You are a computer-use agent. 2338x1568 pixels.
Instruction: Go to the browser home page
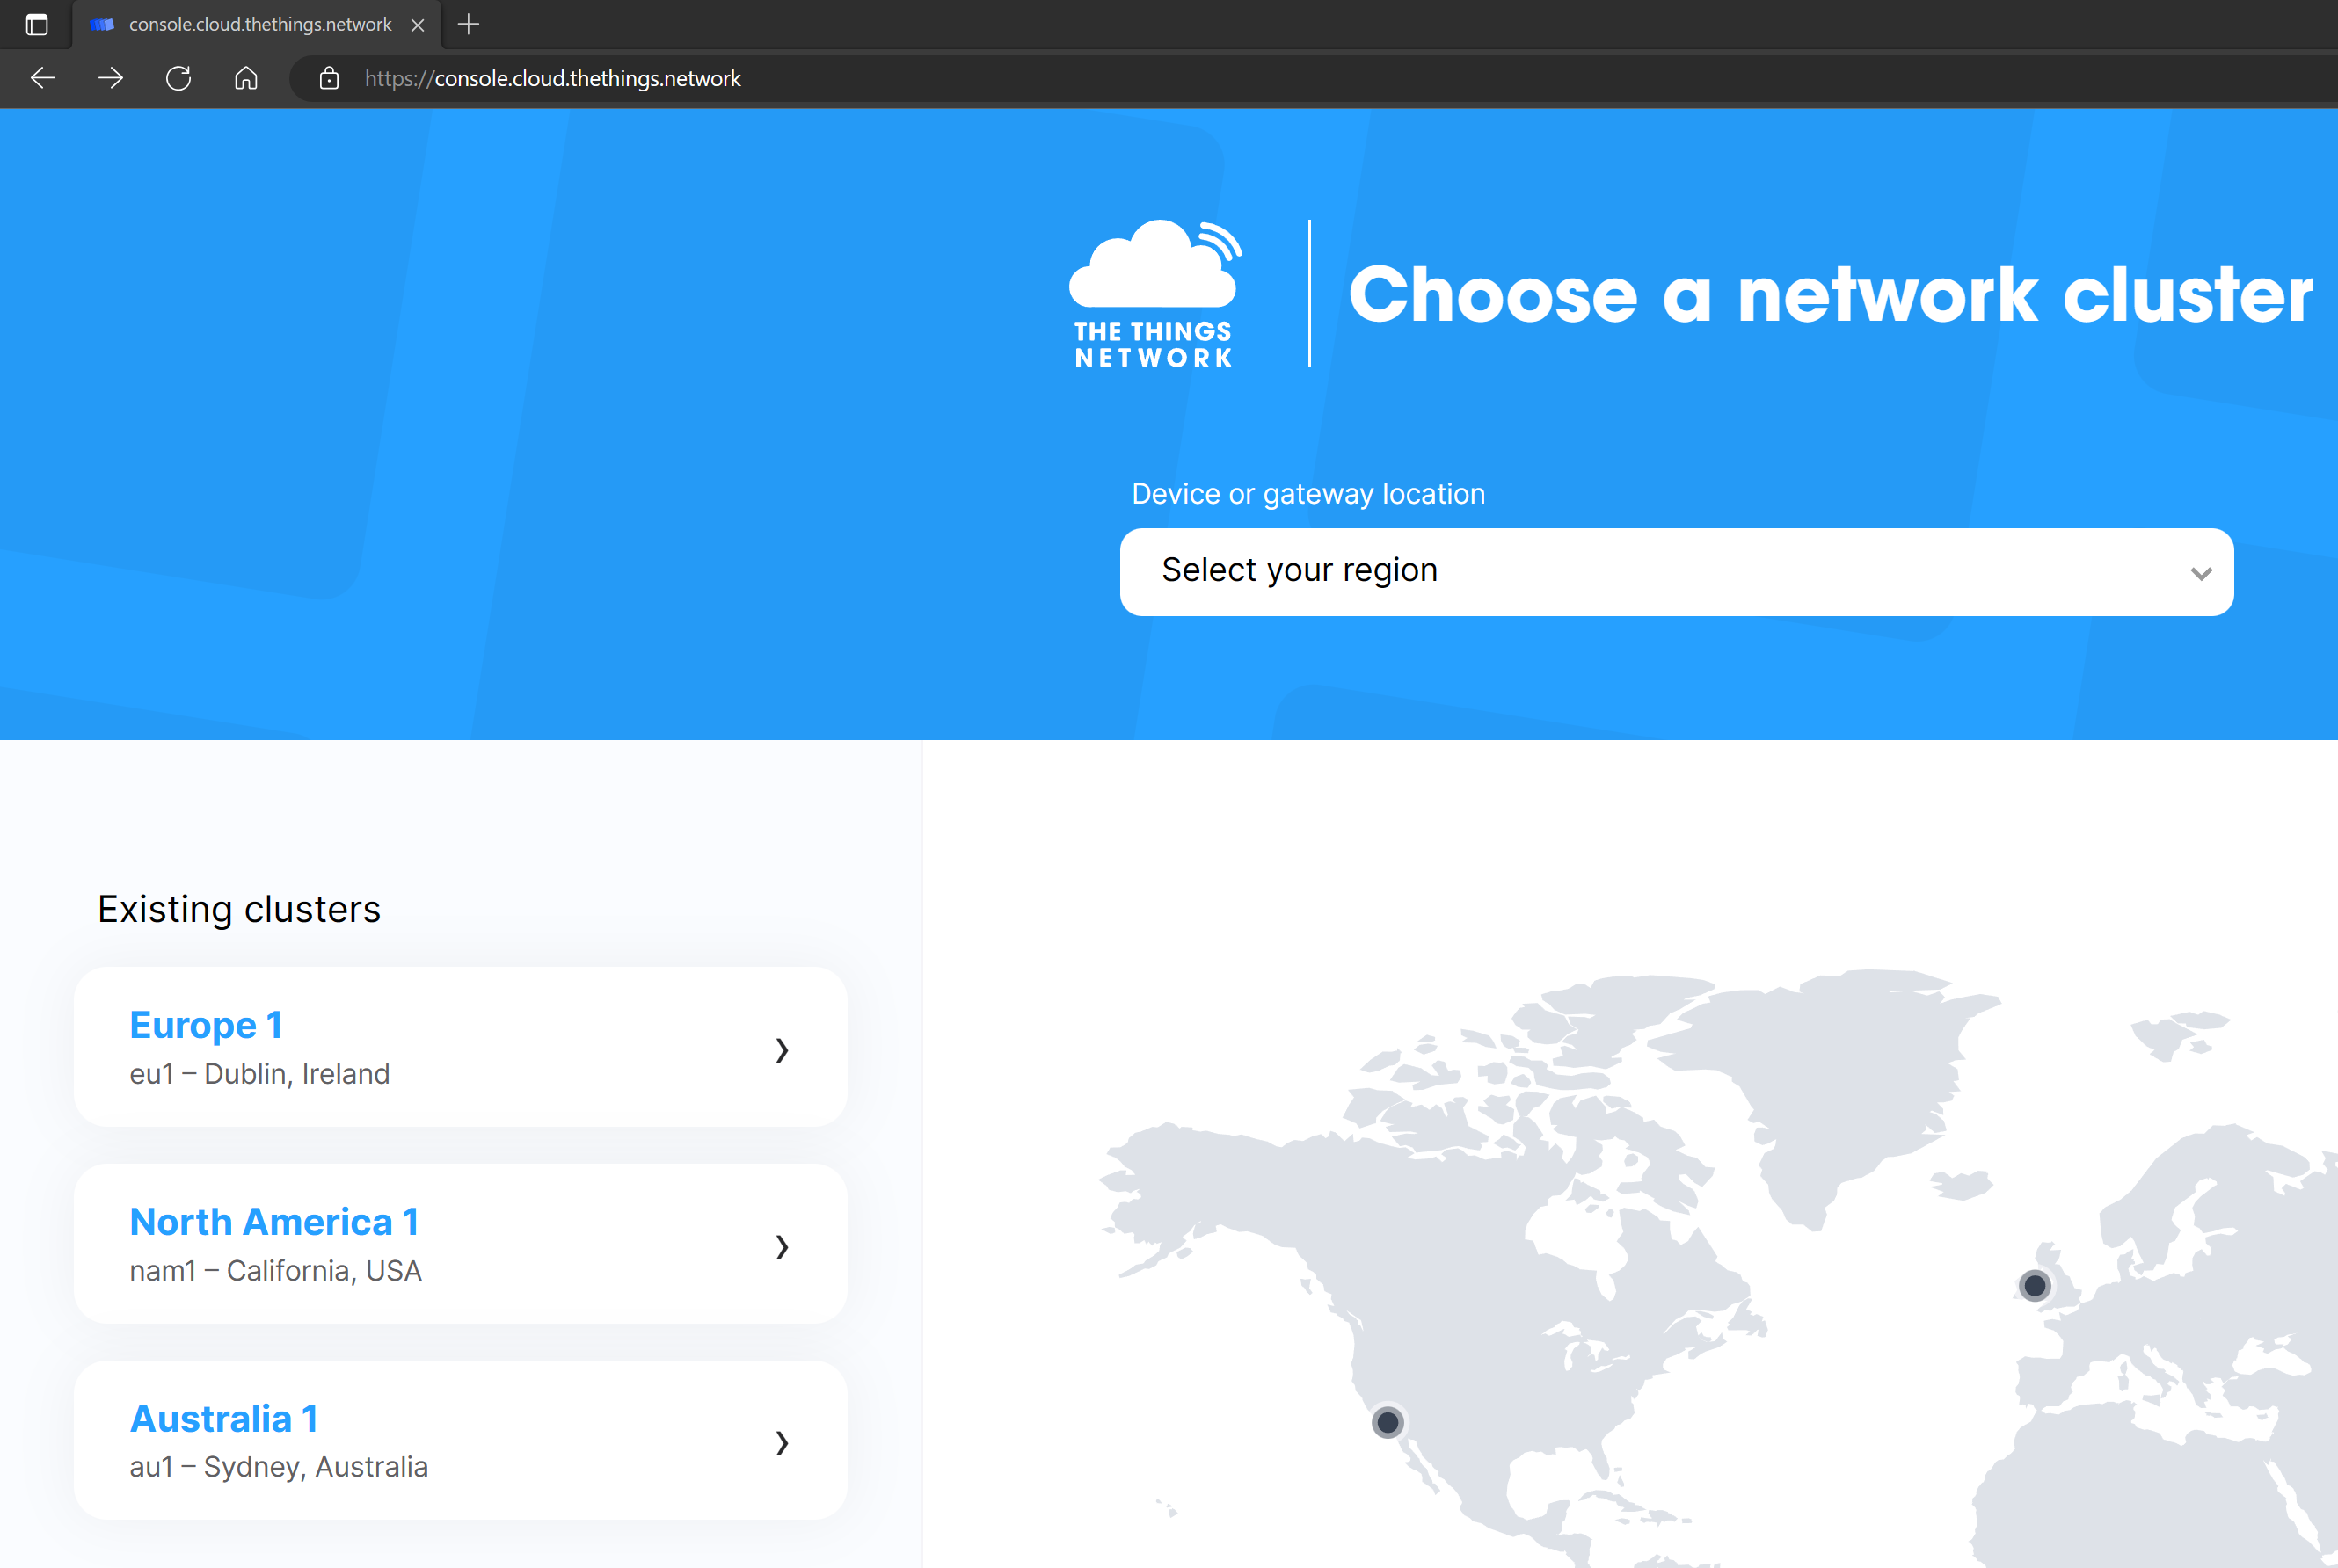tap(246, 78)
